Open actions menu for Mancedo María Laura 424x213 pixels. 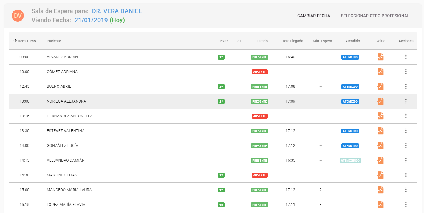(x=406, y=190)
